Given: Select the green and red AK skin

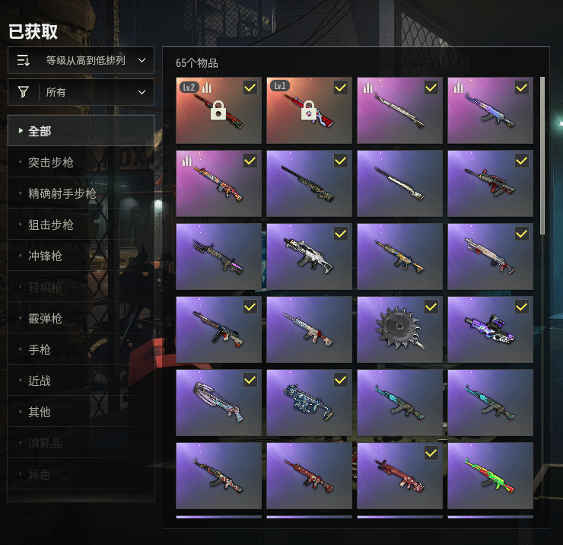Looking at the screenshot, I should tap(490, 476).
